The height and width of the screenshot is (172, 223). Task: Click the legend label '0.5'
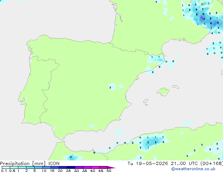(x=12, y=171)
